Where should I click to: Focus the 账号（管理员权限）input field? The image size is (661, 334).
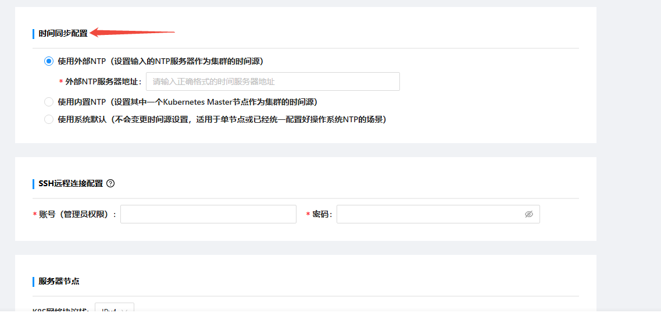coord(208,214)
